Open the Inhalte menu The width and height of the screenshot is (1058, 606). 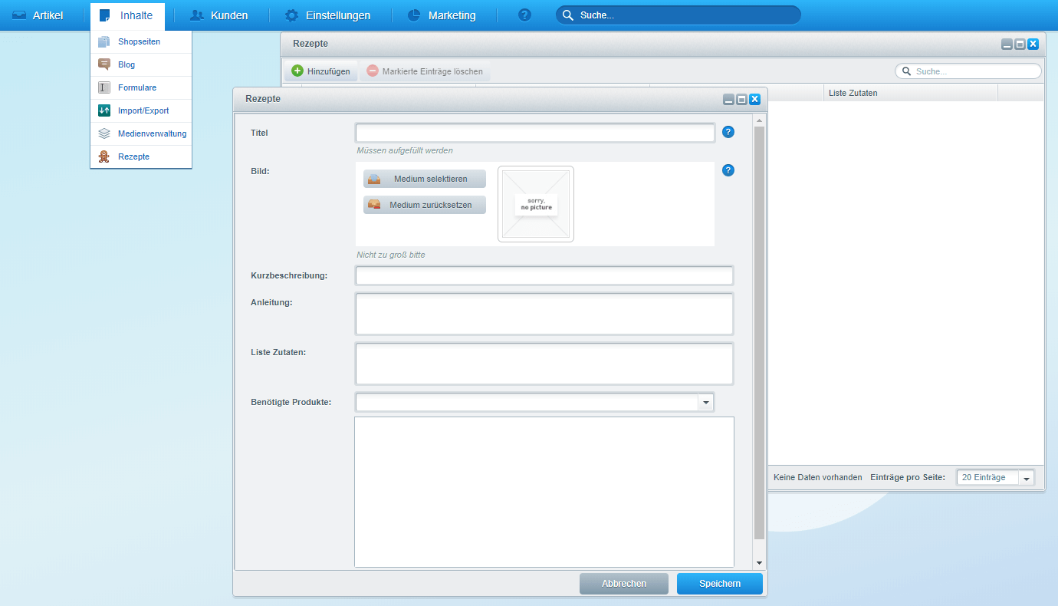[x=127, y=15]
